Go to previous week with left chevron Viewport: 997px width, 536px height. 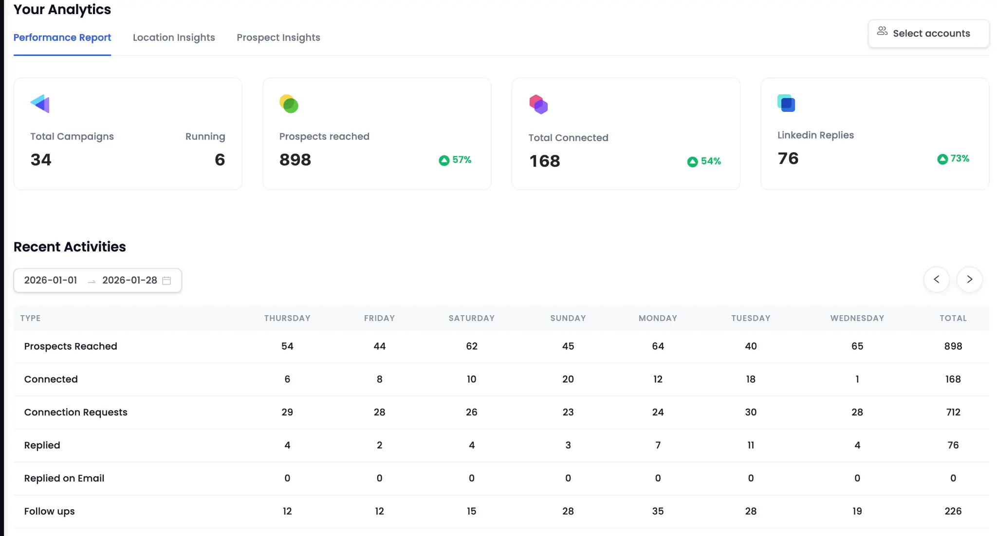(x=936, y=279)
